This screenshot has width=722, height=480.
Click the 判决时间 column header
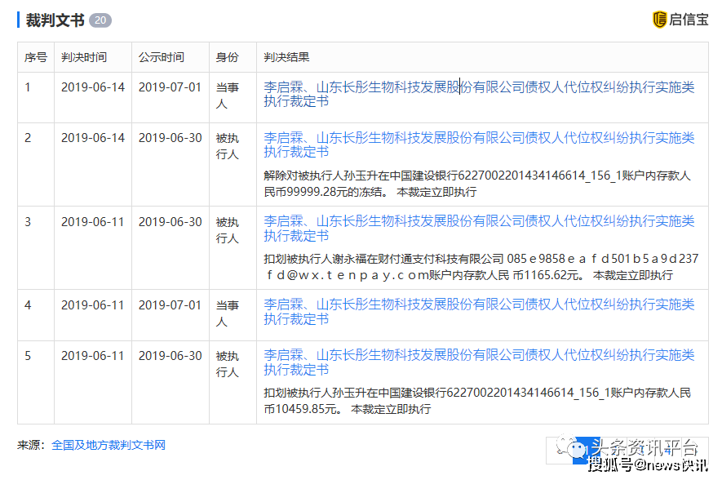tap(83, 58)
